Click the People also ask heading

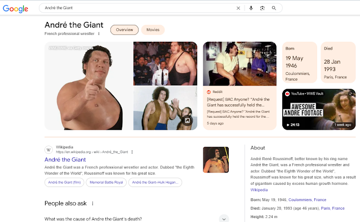tap(65, 203)
